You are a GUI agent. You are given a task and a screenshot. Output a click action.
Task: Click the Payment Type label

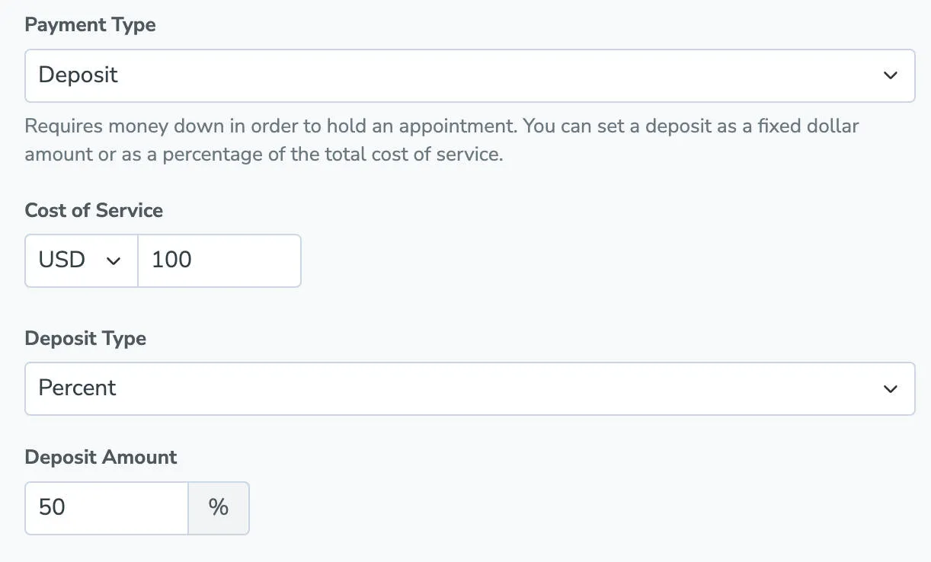click(x=89, y=24)
